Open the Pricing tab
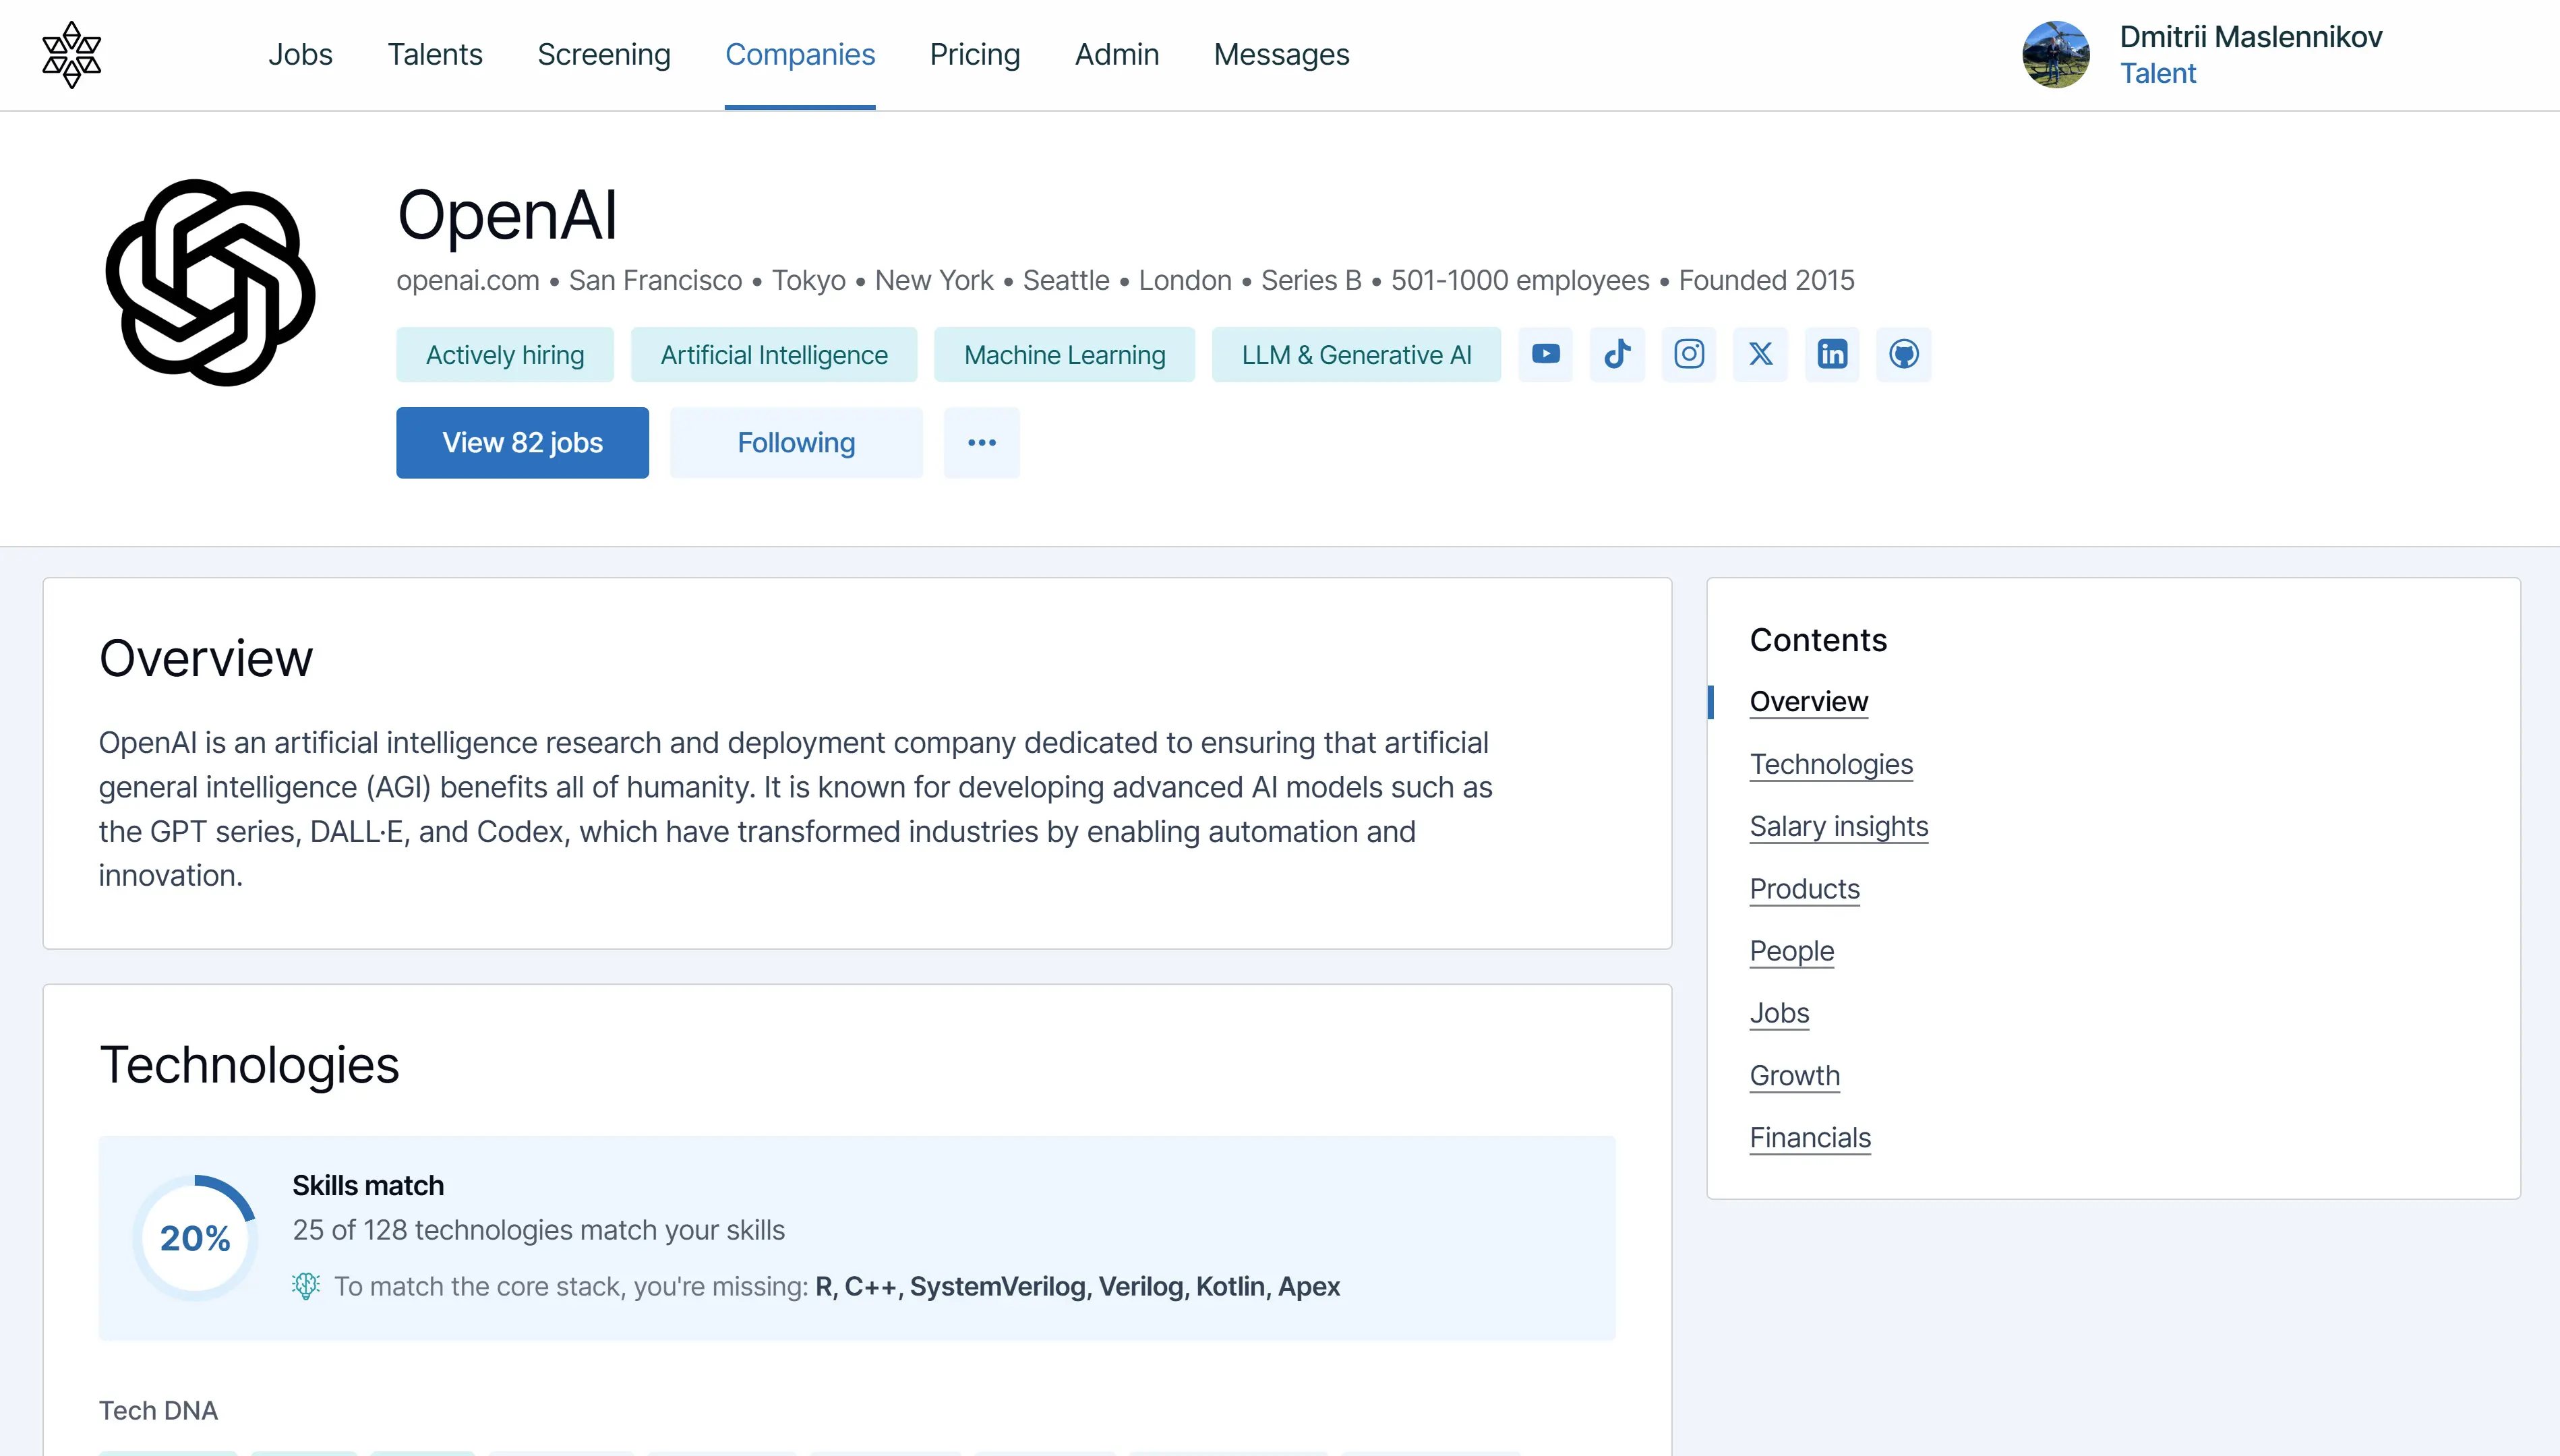2560x1456 pixels. click(x=975, y=54)
